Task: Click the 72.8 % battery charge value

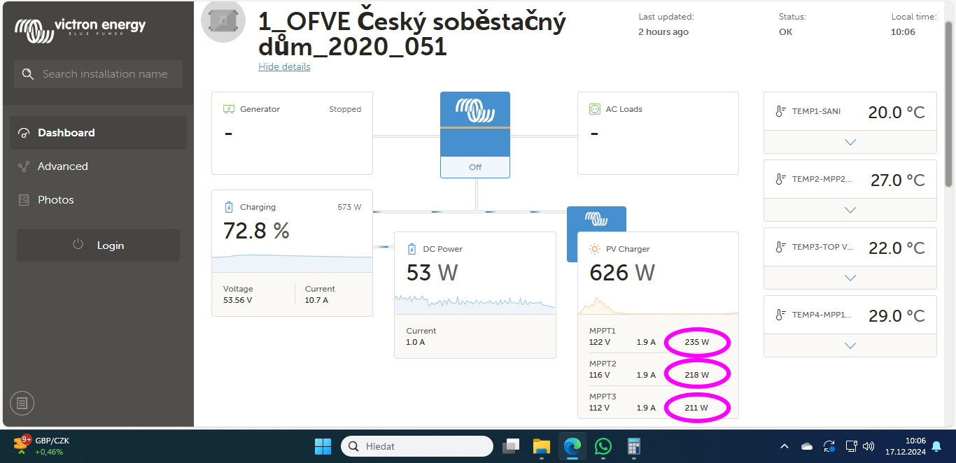Action: pos(256,230)
